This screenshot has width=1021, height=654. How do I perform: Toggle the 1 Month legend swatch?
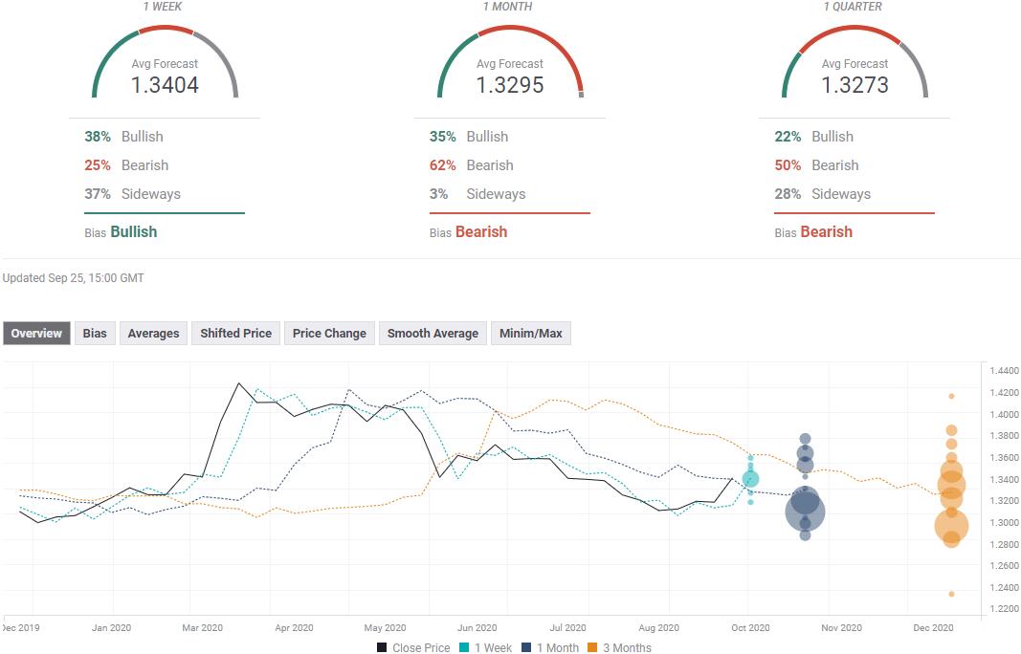527,647
